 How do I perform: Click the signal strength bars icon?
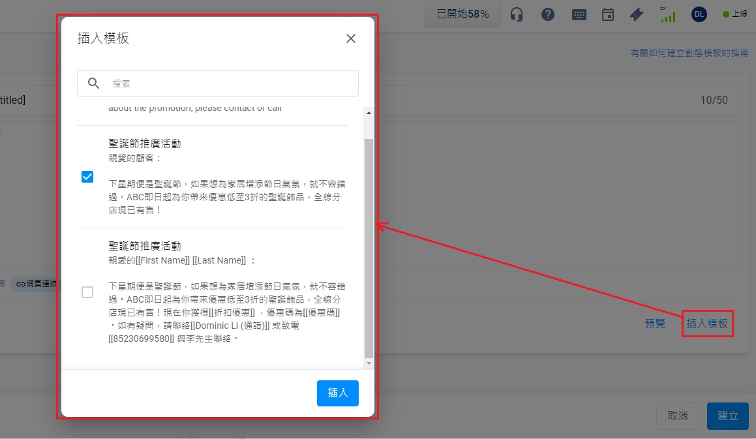click(x=668, y=14)
